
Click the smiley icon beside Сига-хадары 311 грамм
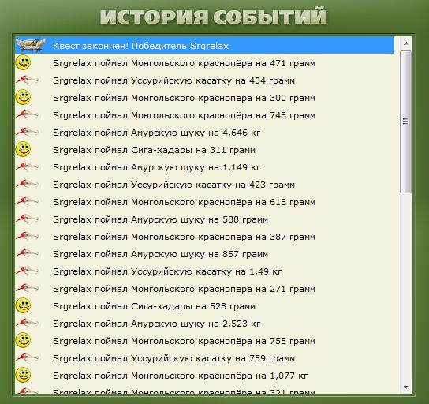pos(23,149)
